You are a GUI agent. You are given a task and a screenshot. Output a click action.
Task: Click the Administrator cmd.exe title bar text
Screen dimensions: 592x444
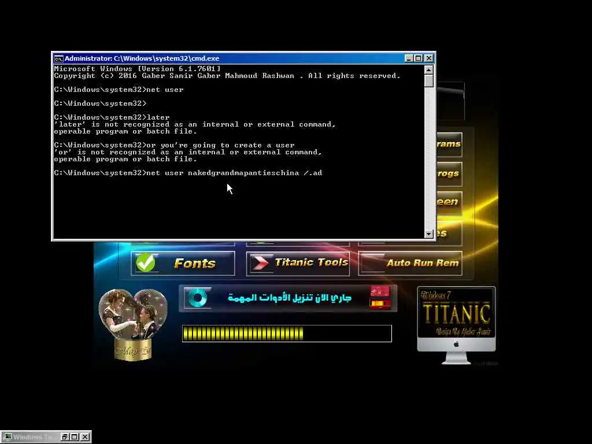(x=142, y=58)
